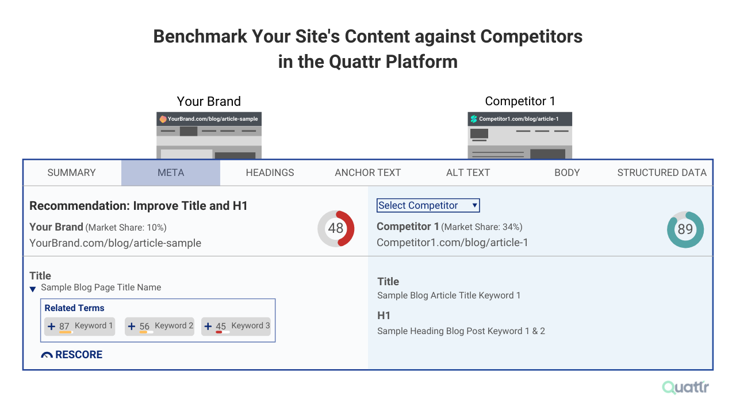The width and height of the screenshot is (736, 414).
Task: Click Your Brand score donut 48
Action: [336, 228]
